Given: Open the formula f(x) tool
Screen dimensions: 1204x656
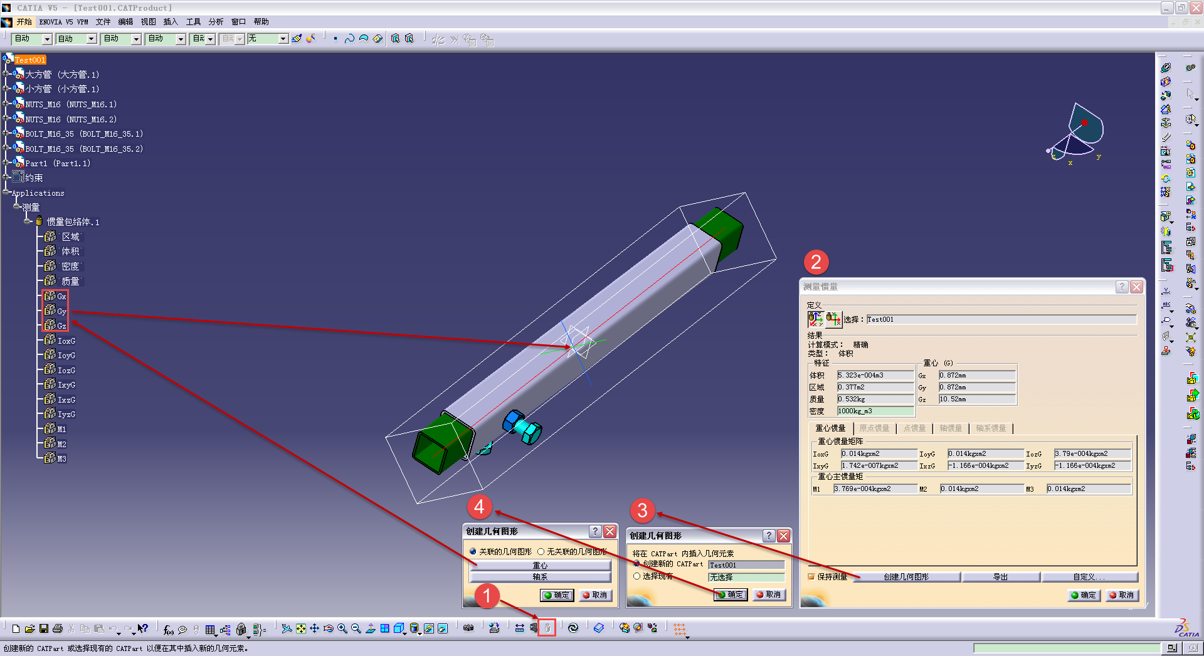Looking at the screenshot, I should point(168,629).
